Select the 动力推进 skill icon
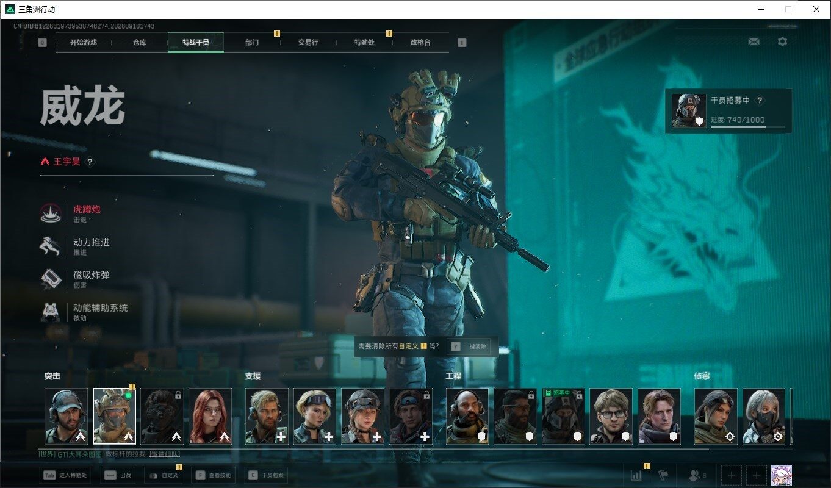The image size is (831, 488). pos(51,246)
